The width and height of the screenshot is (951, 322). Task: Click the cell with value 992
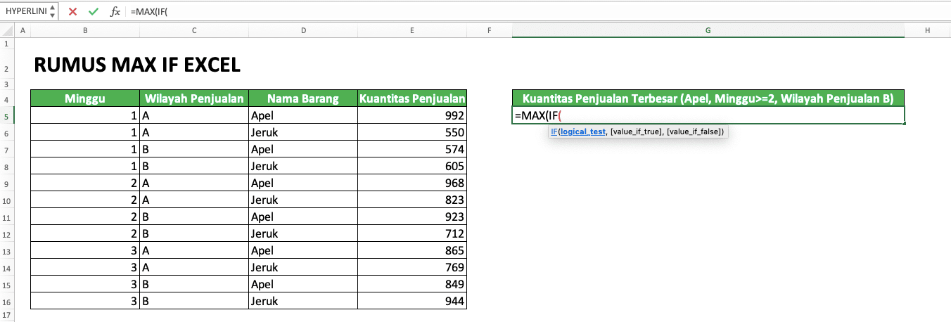[411, 115]
